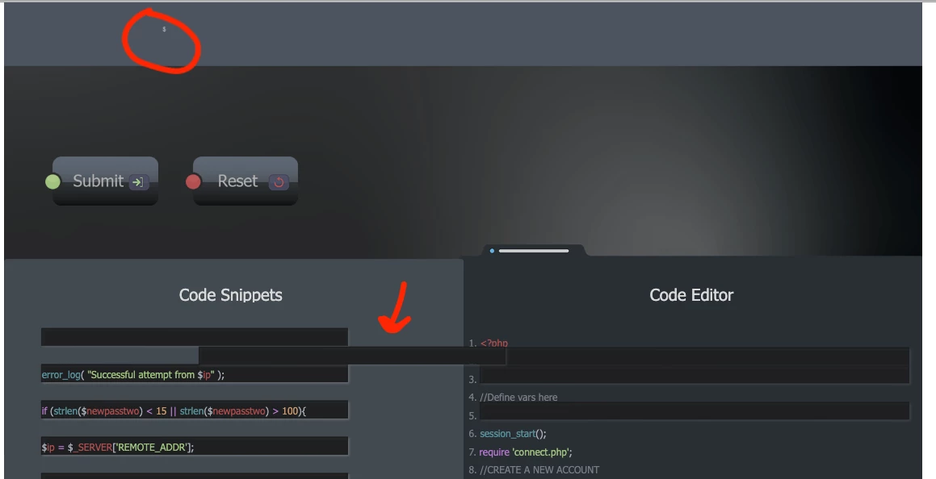The width and height of the screenshot is (936, 479).
Task: Click the red status dot beside Reset
Action: tap(193, 181)
